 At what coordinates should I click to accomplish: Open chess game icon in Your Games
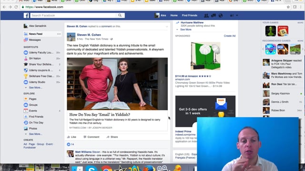click(x=271, y=31)
